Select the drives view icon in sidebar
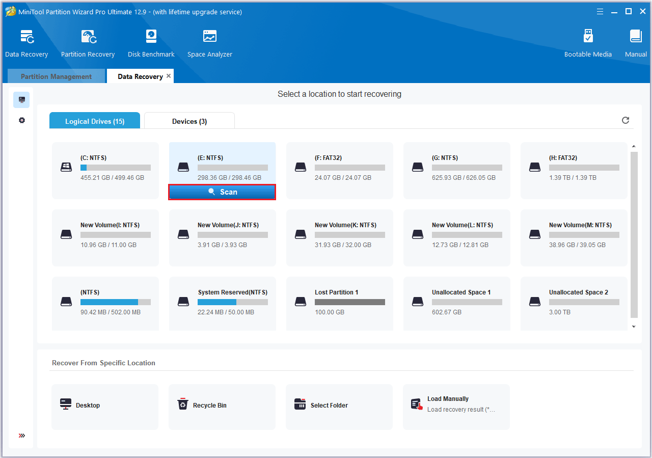Screen dimensions: 652x458 [x=21, y=100]
